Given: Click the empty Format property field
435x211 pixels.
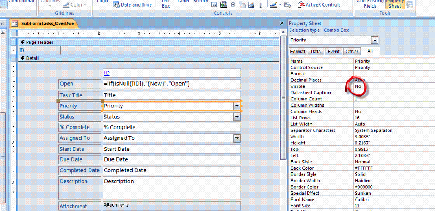Looking at the screenshot, I should [x=394, y=74].
